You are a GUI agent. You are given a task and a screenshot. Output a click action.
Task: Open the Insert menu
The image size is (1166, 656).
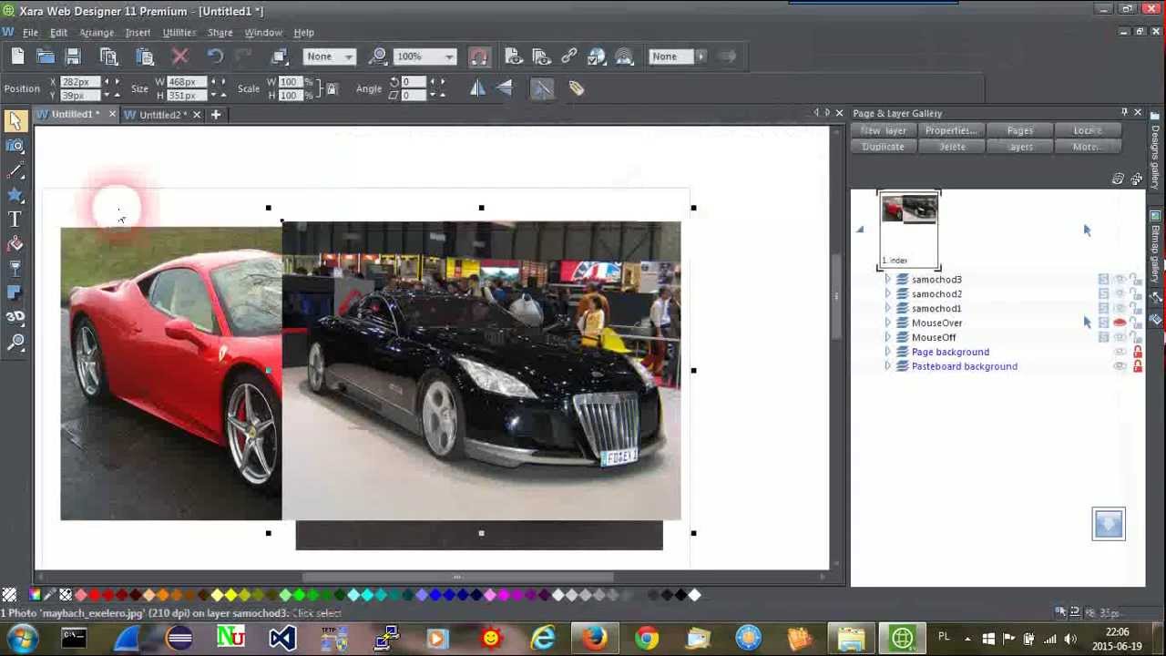[138, 32]
